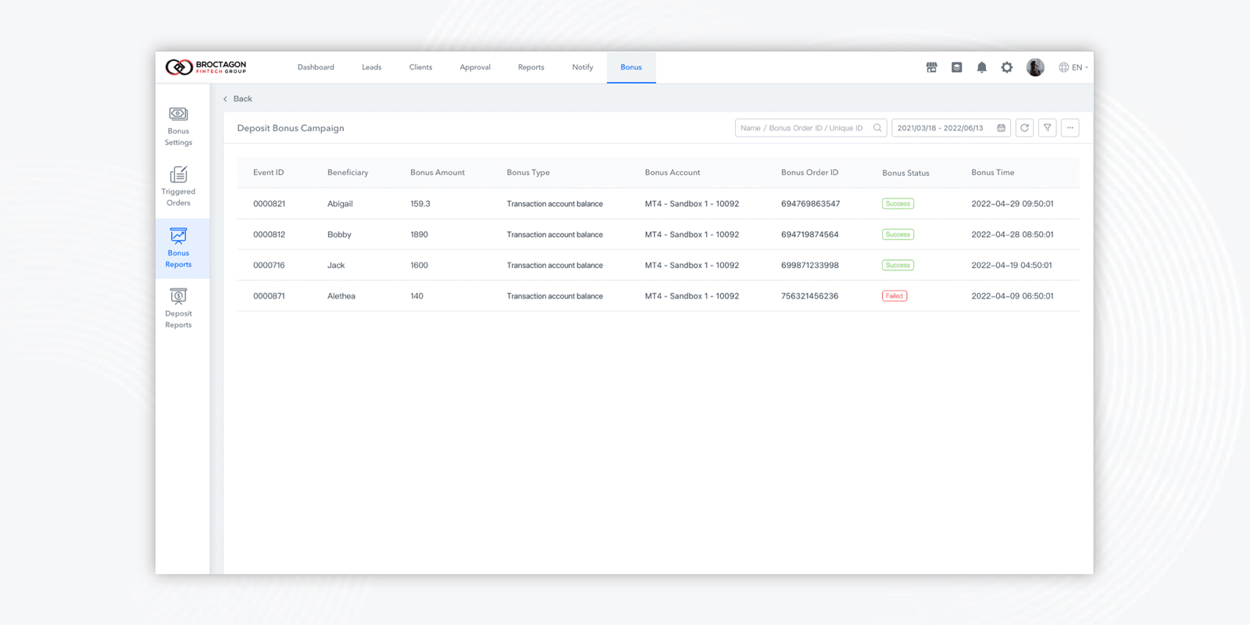Select event ID 0000871
The height and width of the screenshot is (625, 1250).
(x=270, y=296)
